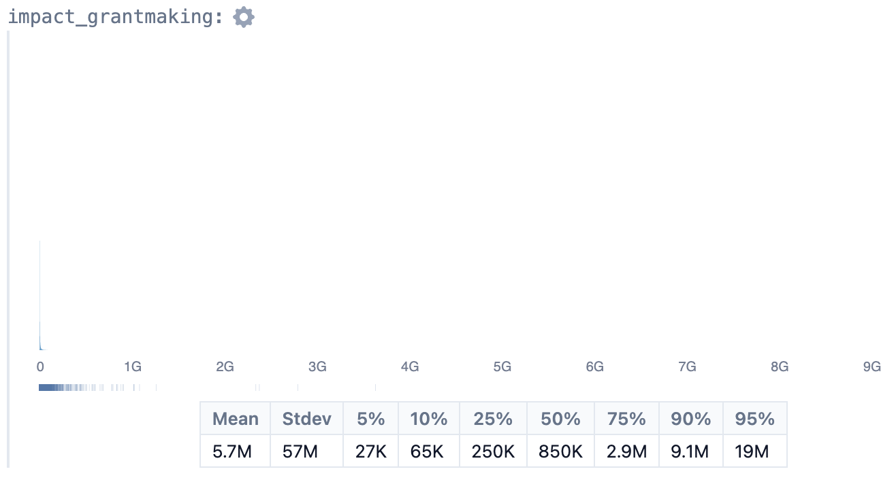Screen dimensions: 896x480
Task: Select the 50% percentile header
Action: [561, 419]
